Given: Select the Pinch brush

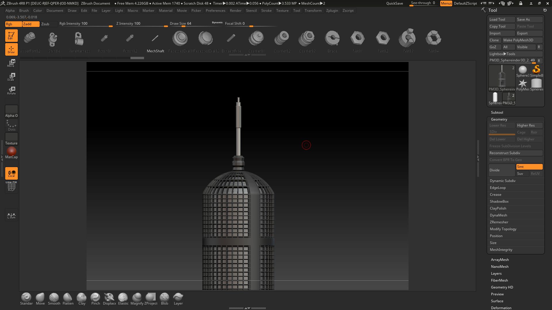Looking at the screenshot, I should [x=95, y=299].
